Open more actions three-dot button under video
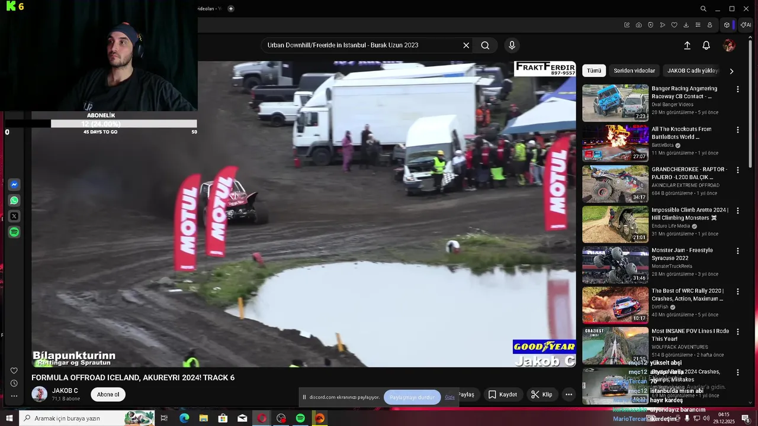Viewport: 758px width, 426px height. pos(568,395)
